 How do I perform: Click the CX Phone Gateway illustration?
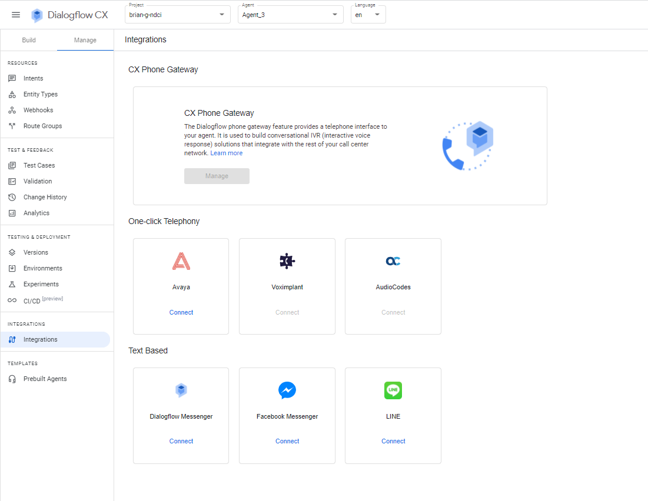(468, 146)
